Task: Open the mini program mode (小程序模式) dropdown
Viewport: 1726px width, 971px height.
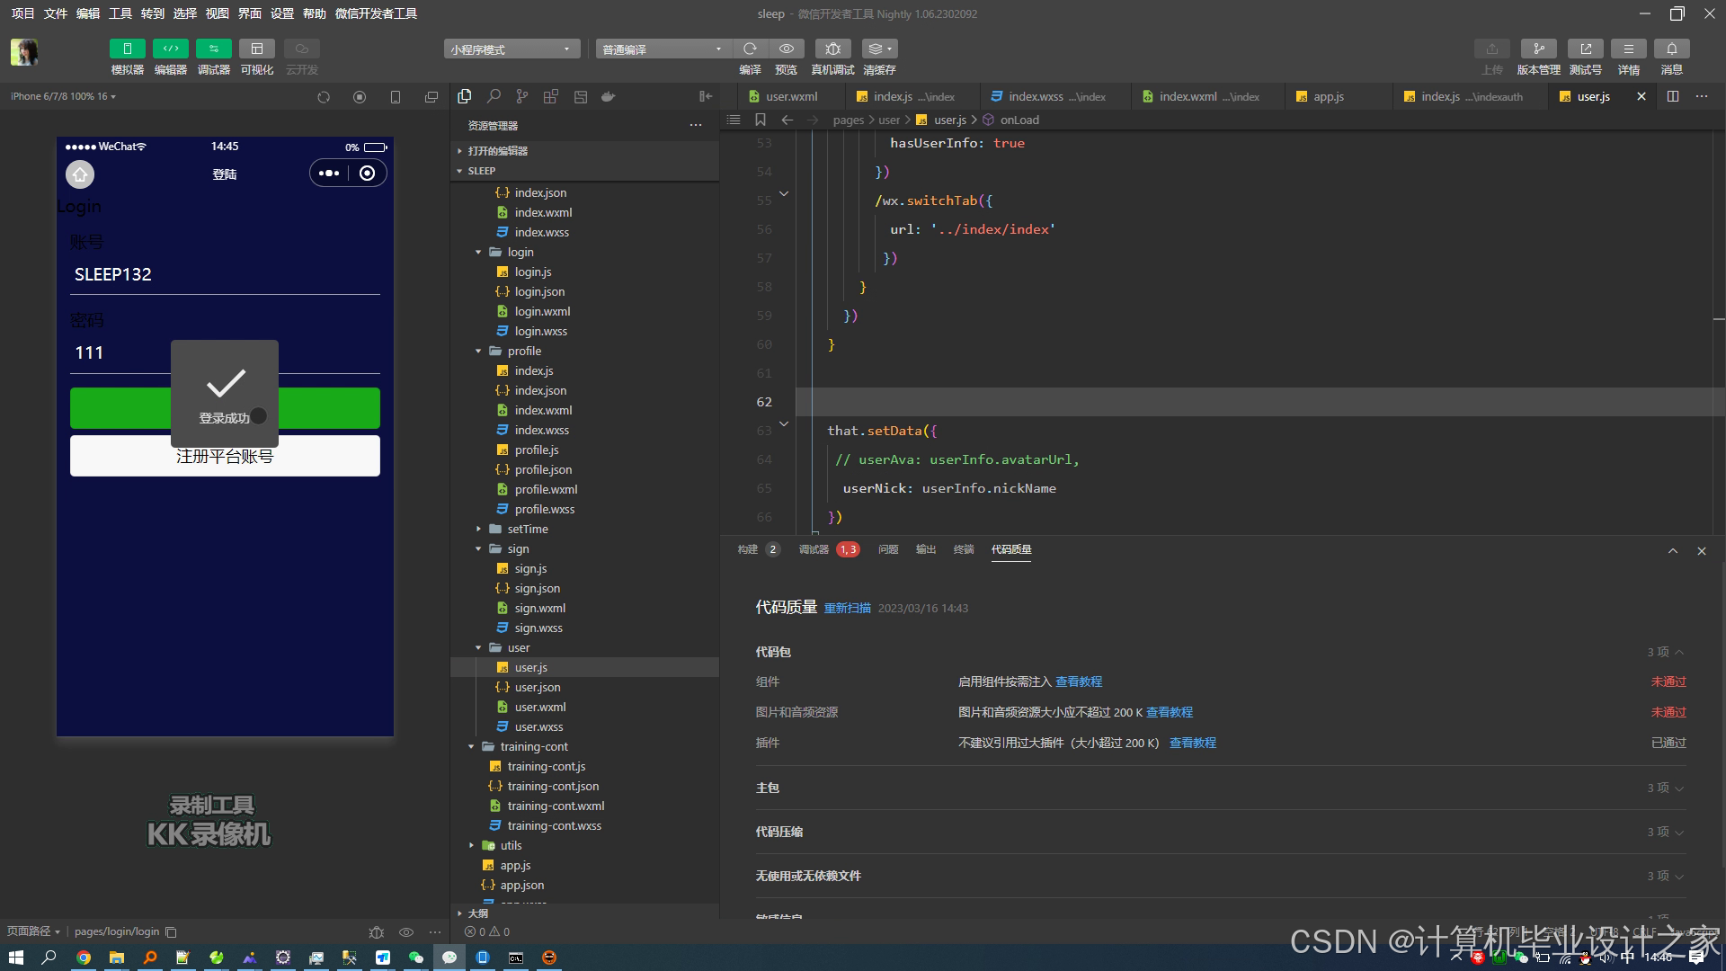Action: pos(511,49)
